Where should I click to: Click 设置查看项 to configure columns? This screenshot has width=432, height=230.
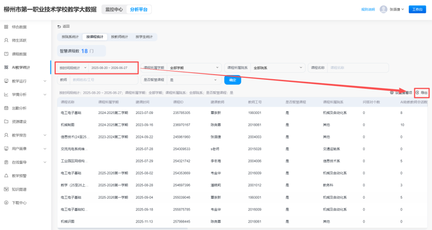401,92
